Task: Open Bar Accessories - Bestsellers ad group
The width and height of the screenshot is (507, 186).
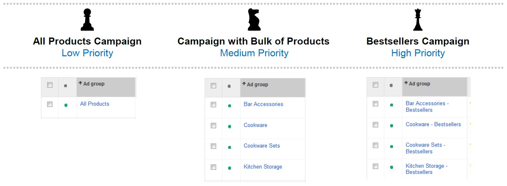Action: 427,107
